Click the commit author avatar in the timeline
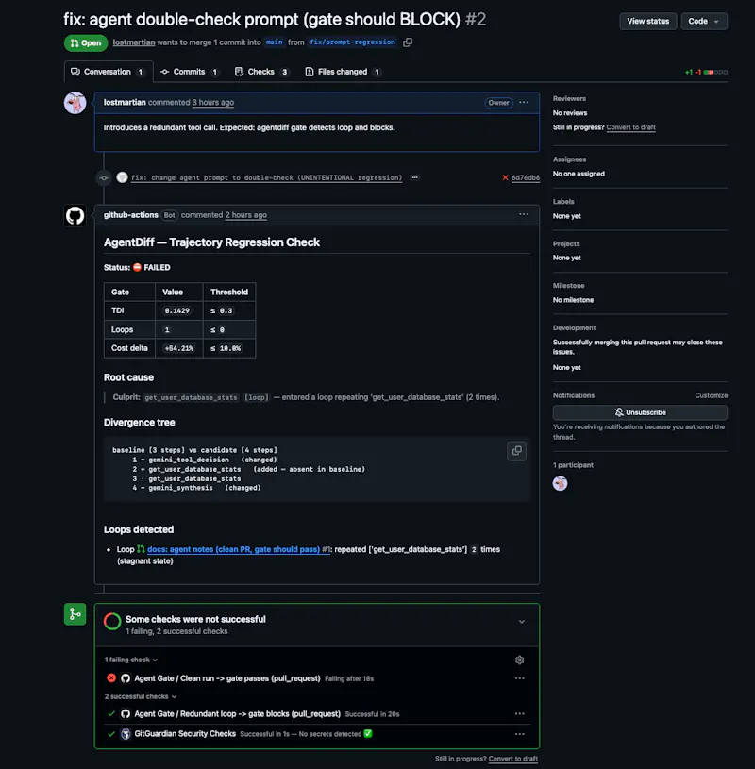 tap(122, 177)
